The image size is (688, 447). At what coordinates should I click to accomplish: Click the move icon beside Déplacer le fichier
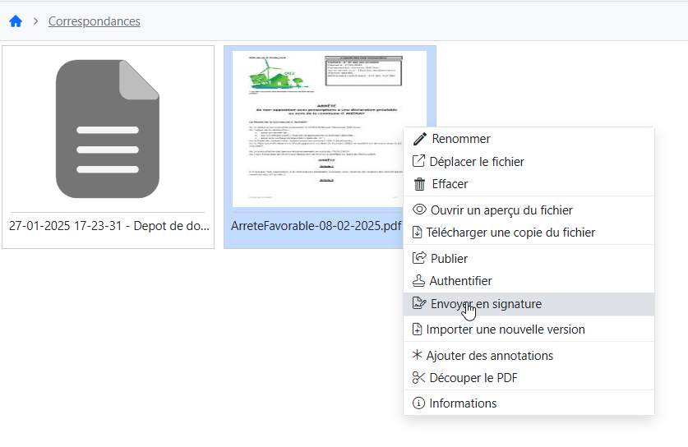419,162
